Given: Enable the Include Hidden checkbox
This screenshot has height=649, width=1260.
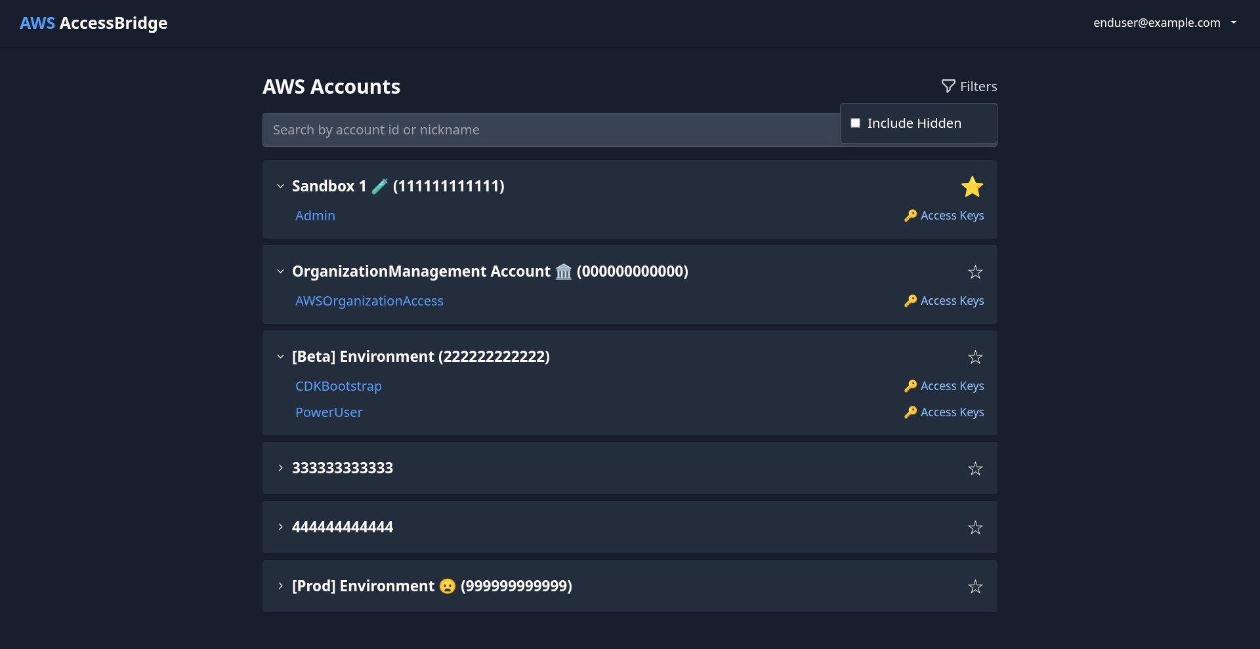Looking at the screenshot, I should (855, 123).
